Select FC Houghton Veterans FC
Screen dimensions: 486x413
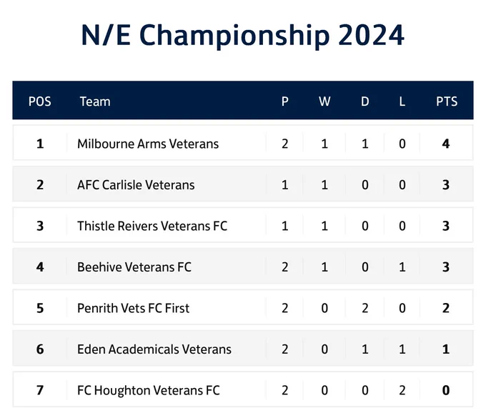click(149, 390)
